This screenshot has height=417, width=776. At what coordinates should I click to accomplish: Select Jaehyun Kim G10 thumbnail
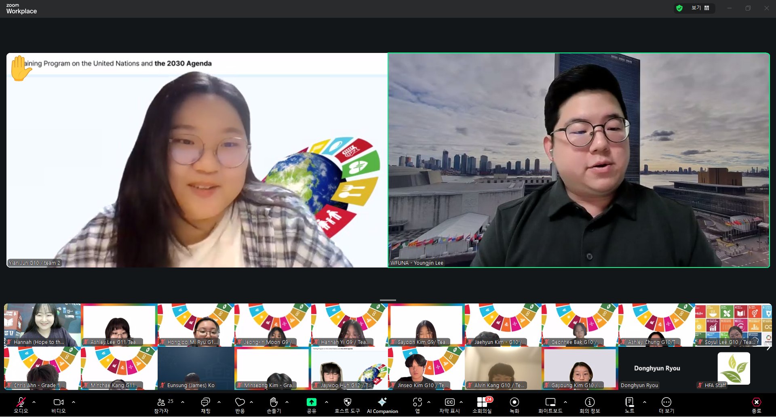click(x=503, y=325)
